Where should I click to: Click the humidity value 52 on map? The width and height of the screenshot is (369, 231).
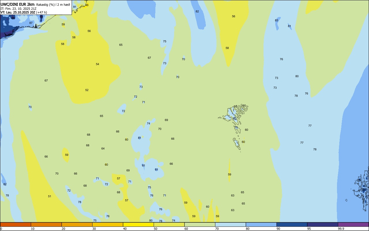[87, 90]
